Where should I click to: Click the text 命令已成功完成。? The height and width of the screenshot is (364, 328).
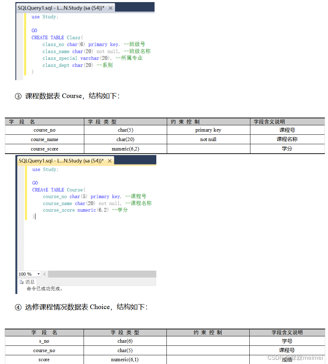coord(44,288)
